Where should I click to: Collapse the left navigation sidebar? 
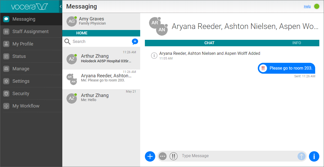coord(60,6)
